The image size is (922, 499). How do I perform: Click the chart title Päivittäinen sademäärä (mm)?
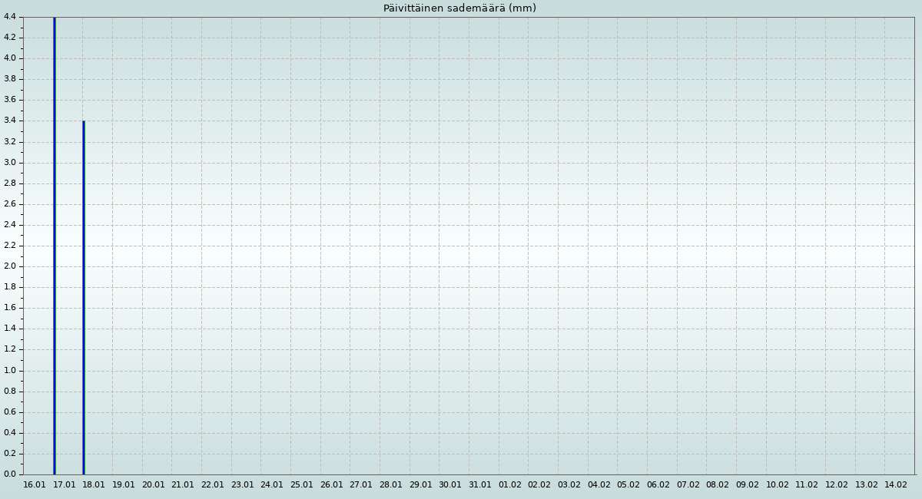point(459,8)
